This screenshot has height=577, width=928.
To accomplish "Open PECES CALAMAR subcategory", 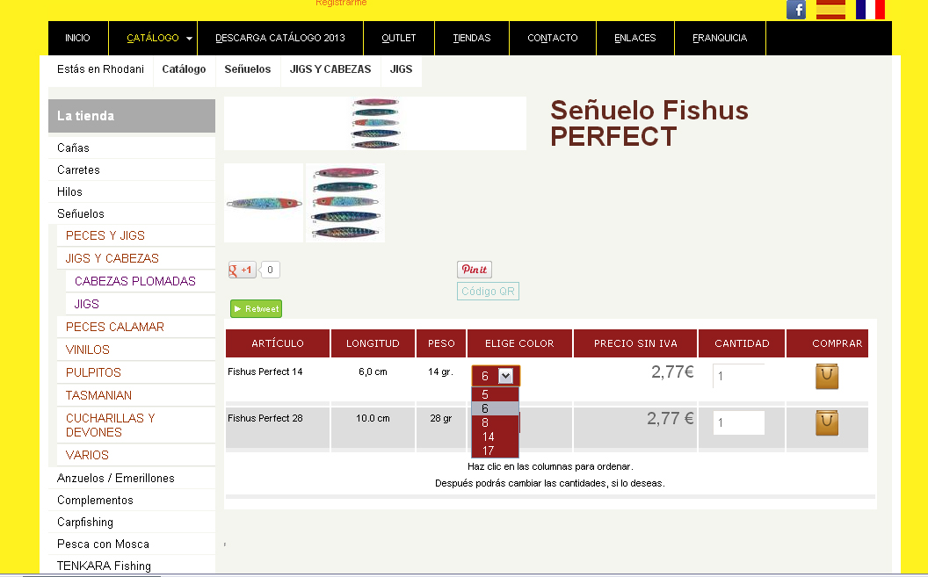I will (x=135, y=327).
